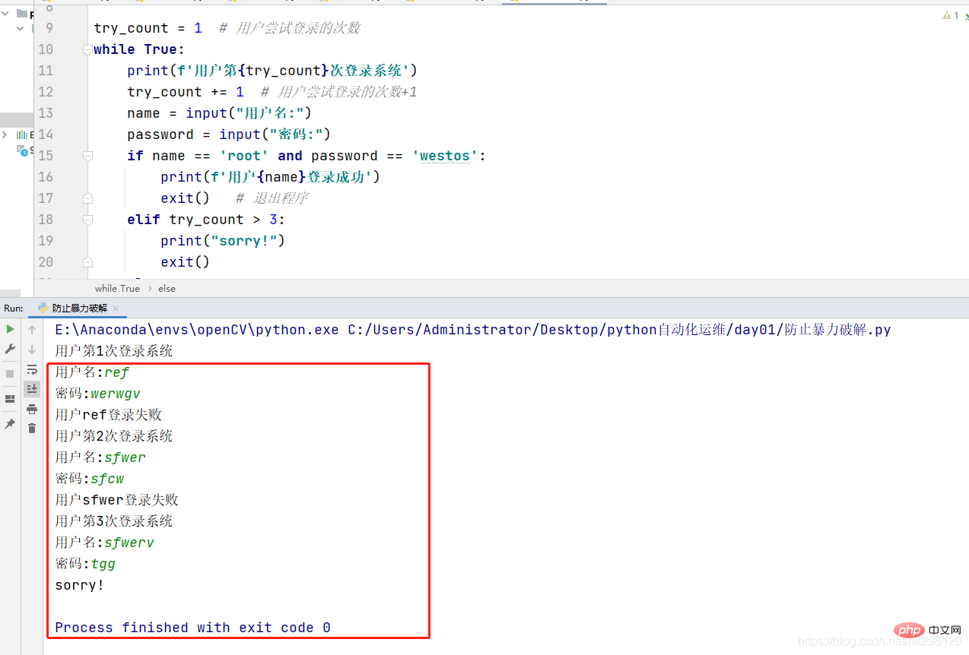Screen dimensions: 969x655
Task: Collapse the elif block fold marker on line 18
Action: (x=87, y=220)
